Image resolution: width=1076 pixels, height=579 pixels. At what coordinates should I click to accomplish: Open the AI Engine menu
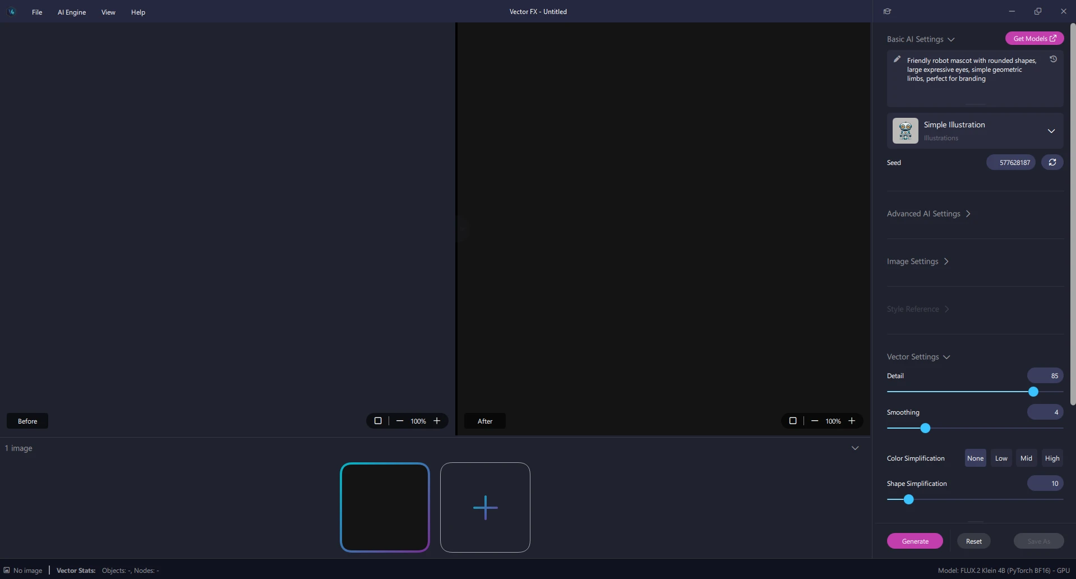pos(72,12)
